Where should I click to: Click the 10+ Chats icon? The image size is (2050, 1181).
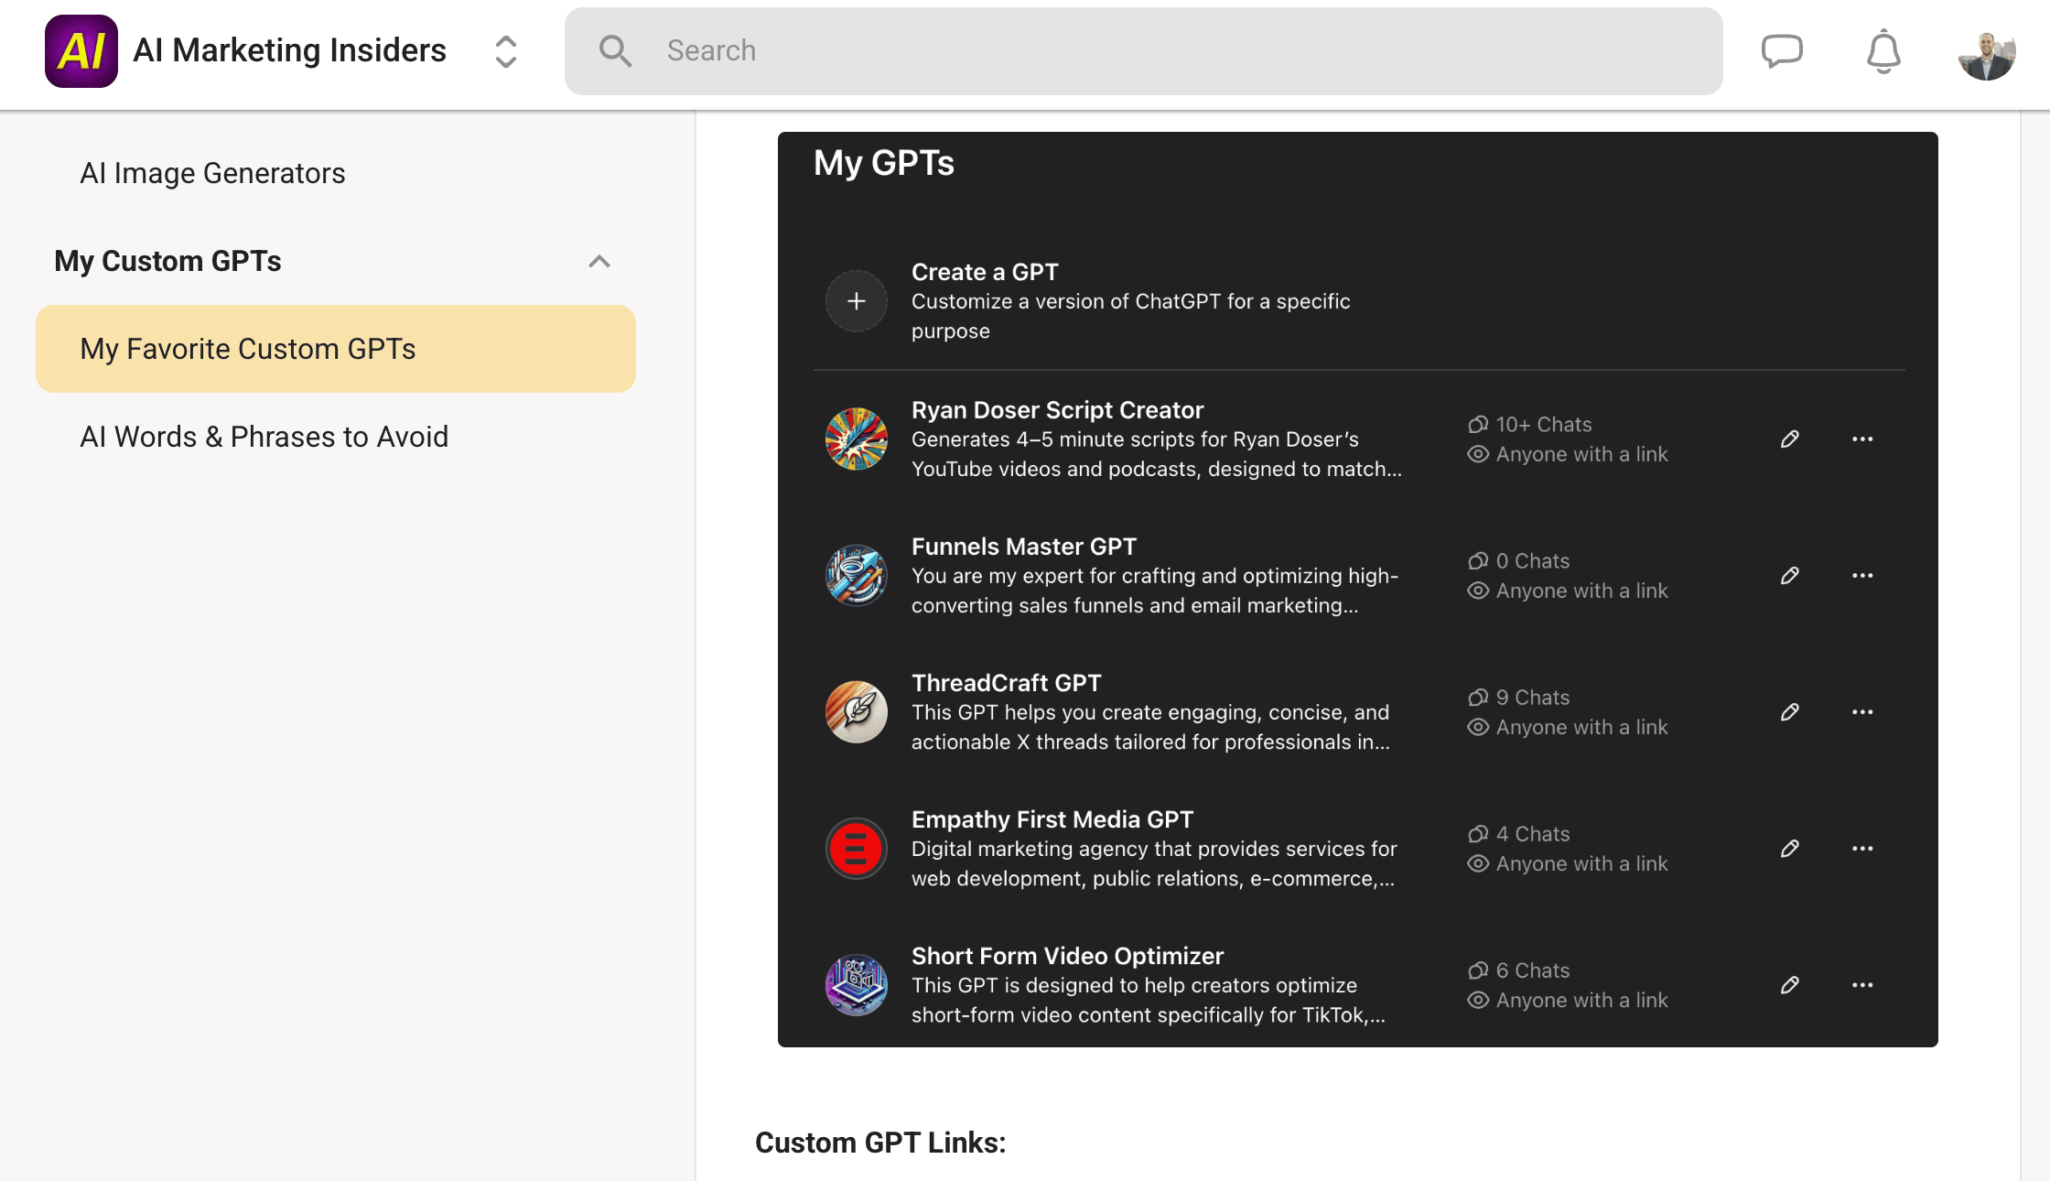pyautogui.click(x=1478, y=425)
